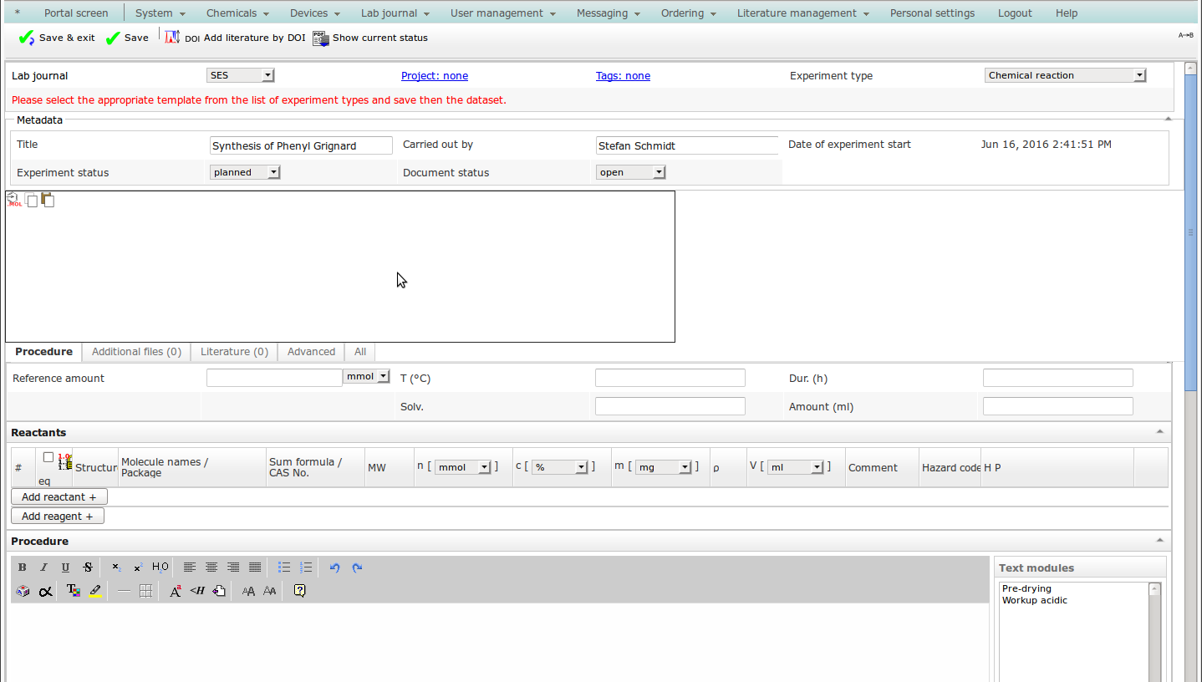This screenshot has width=1202, height=682.
Task: Copy structure from the reaction editor
Action: [x=32, y=200]
